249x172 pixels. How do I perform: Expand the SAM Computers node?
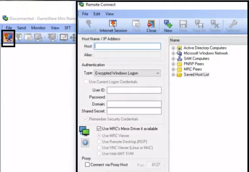pos(173,59)
